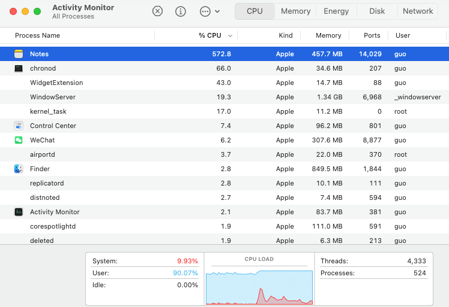Click the Notes app icon
Image resolution: width=449 pixels, height=307 pixels.
(x=19, y=54)
